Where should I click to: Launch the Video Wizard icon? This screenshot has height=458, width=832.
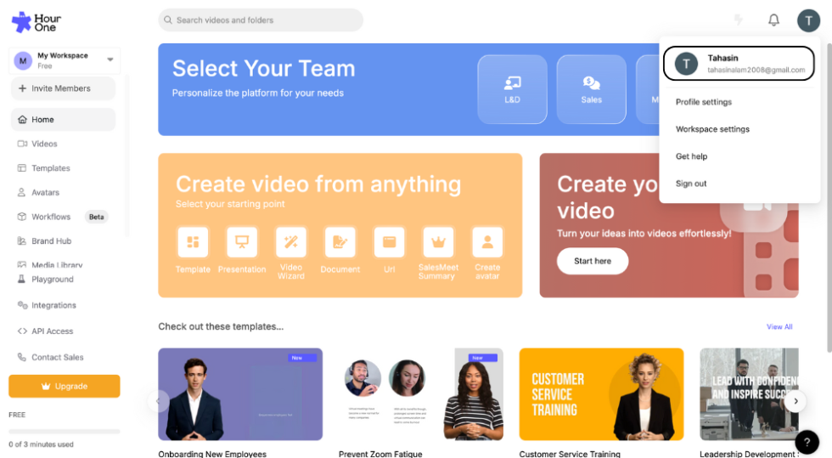291,242
